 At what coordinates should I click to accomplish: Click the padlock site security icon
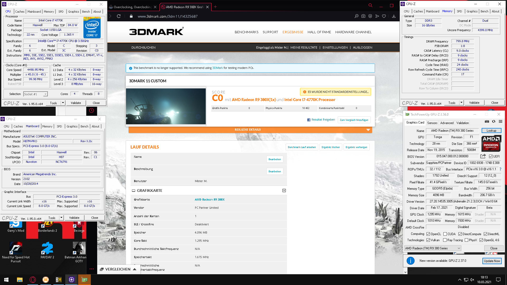(x=131, y=16)
